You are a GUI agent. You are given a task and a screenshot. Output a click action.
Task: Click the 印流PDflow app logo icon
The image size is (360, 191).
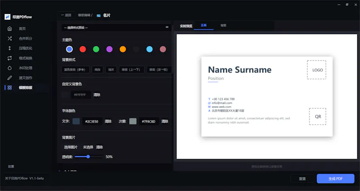[x=8, y=17]
